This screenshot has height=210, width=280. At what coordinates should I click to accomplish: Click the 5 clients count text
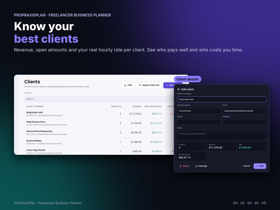pos(28,93)
